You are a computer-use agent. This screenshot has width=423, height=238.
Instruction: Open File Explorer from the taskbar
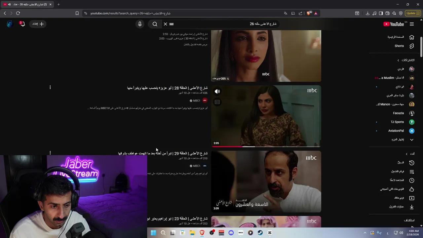coord(192,233)
